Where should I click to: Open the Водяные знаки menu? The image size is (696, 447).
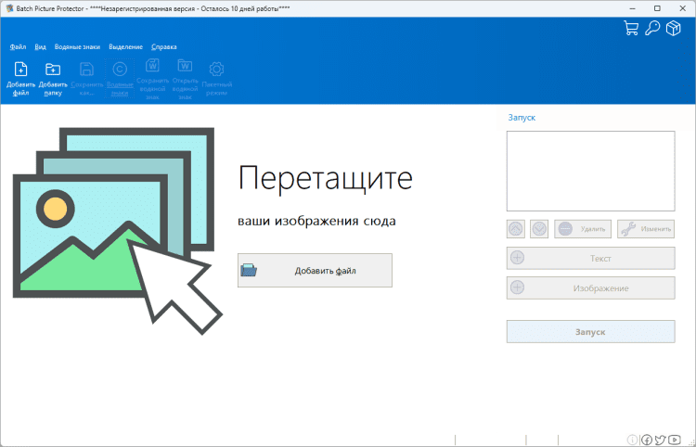[77, 46]
